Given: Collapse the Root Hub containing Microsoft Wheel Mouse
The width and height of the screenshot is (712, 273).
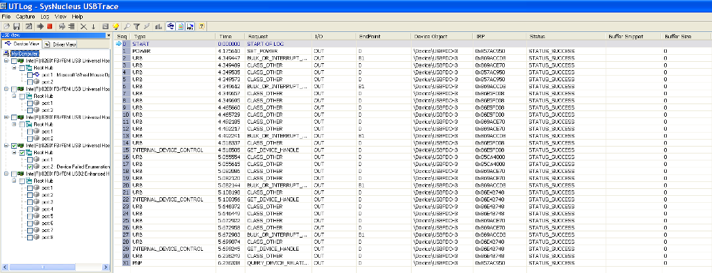Looking at the screenshot, I should pos(15,67).
